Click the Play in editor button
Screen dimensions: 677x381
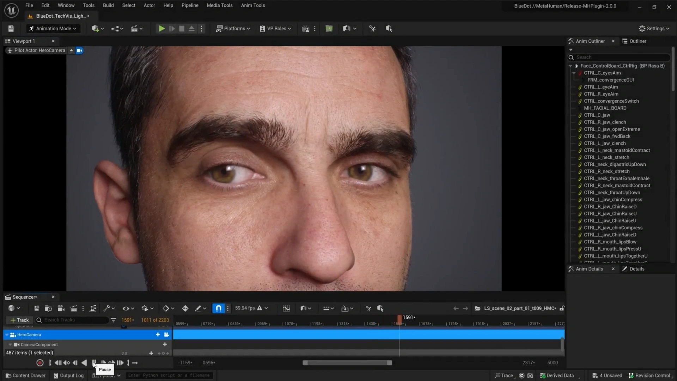[x=161, y=29]
